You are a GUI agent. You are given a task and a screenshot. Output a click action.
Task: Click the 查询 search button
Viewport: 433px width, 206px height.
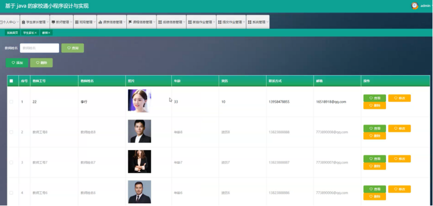(x=73, y=48)
